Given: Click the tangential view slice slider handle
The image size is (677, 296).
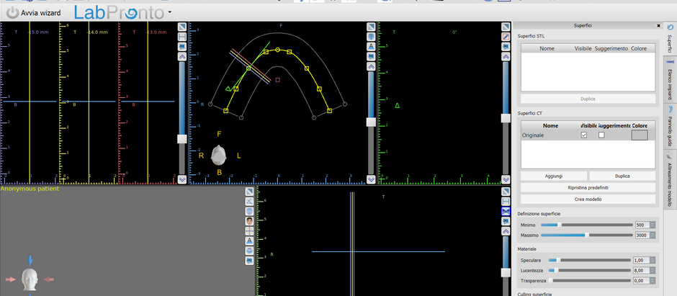Looking at the screenshot, I should click(x=506, y=118).
